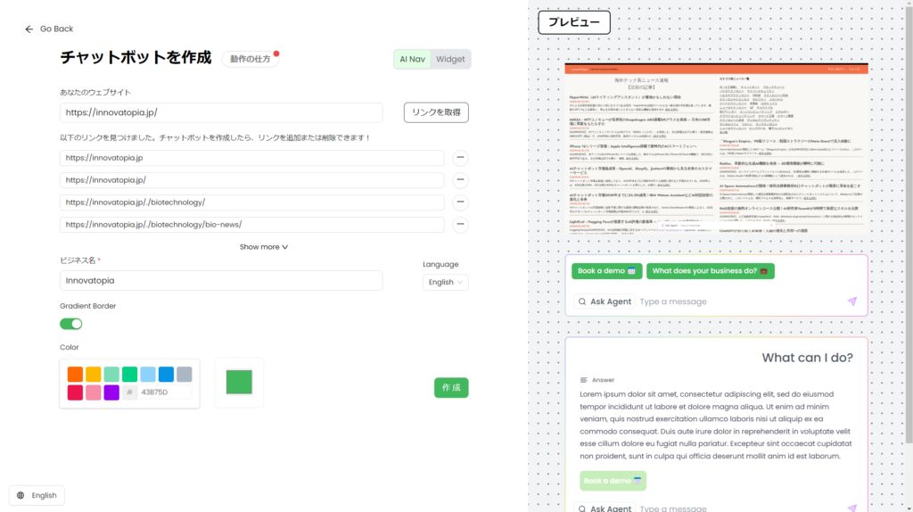This screenshot has height=512, width=913.
Task: Click the チャットボットを作成 heading
Action: (x=136, y=58)
